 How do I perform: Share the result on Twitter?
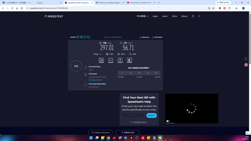pyautogui.click(x=81, y=37)
